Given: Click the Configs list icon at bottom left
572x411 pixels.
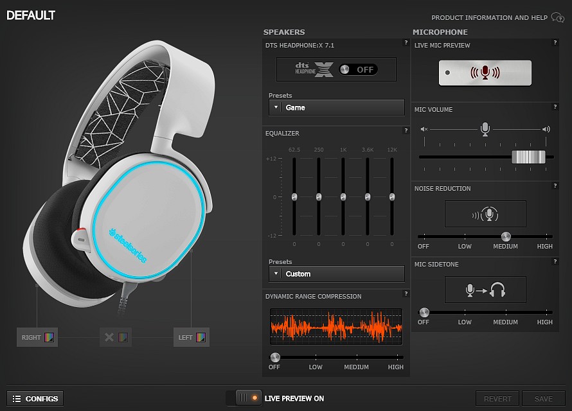Looking at the screenshot, I should [17, 398].
